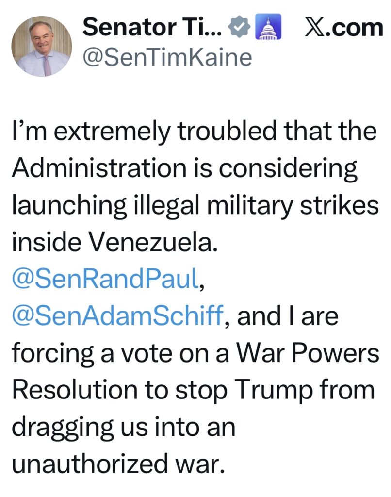Click the ".com" source label text
The width and height of the screenshot is (391, 497).
click(357, 28)
